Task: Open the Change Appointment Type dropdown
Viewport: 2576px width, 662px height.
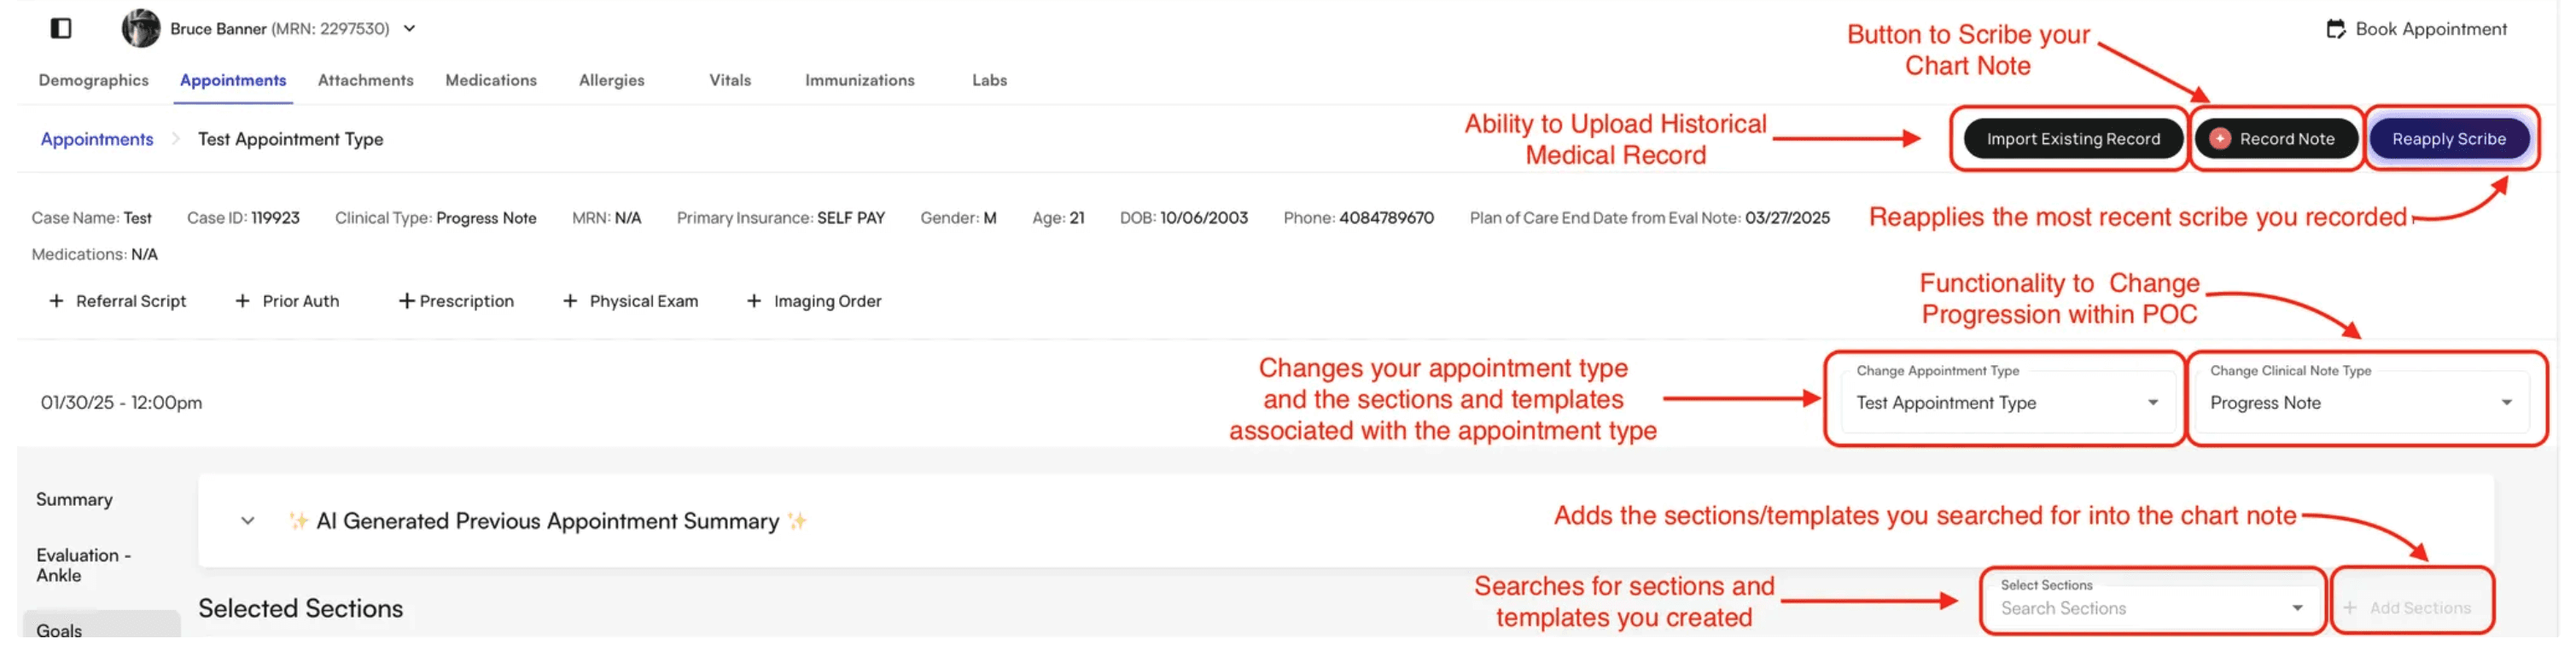Action: [2153, 402]
